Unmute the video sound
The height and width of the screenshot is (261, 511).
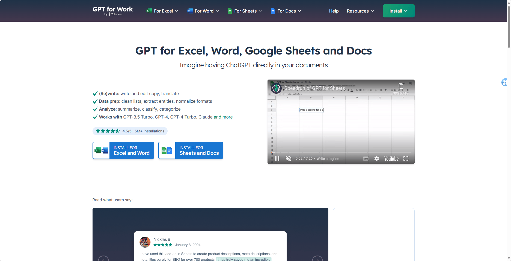(288, 159)
